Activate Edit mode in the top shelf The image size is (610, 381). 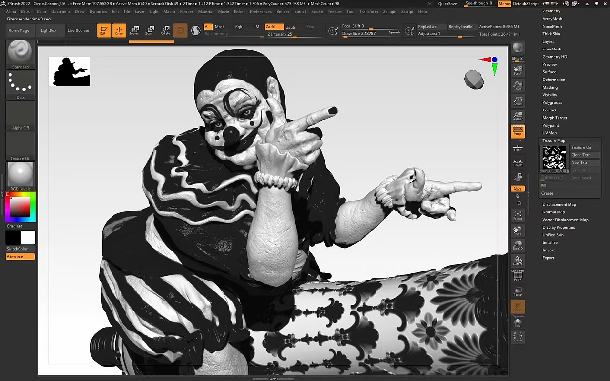click(x=103, y=30)
